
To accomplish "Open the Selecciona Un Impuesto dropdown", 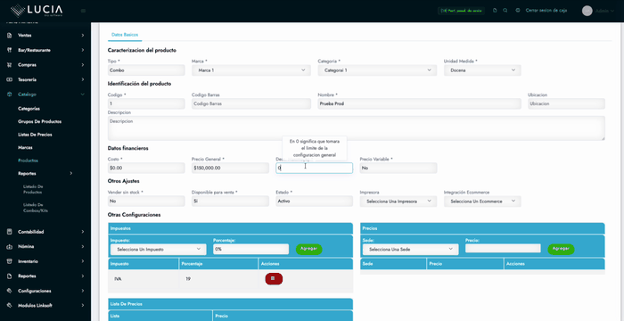I will (x=159, y=250).
